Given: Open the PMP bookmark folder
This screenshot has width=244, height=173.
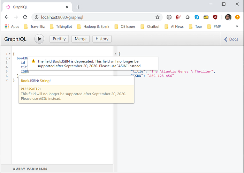Looking at the screenshot, I should [x=214, y=27].
